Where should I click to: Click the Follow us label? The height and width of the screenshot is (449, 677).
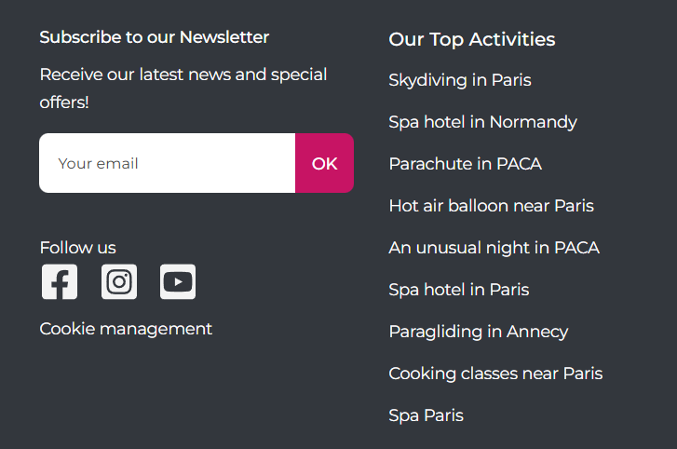point(77,248)
